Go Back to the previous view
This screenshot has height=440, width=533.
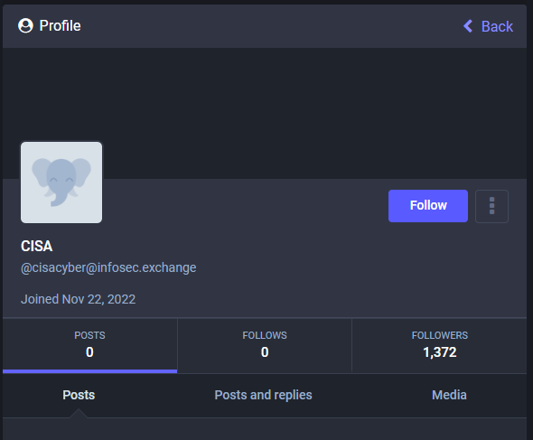pyautogui.click(x=488, y=26)
